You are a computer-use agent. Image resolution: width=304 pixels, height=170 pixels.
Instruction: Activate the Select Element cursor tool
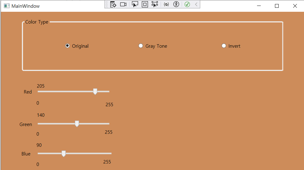135,4
